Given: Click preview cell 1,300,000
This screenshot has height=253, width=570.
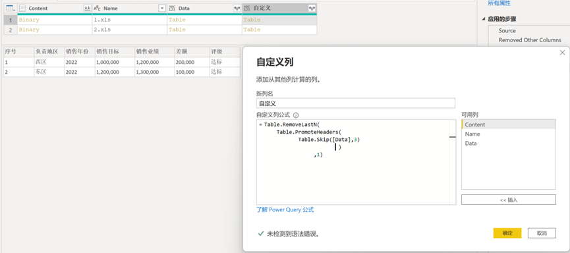Looking at the screenshot, I should click(154, 72).
